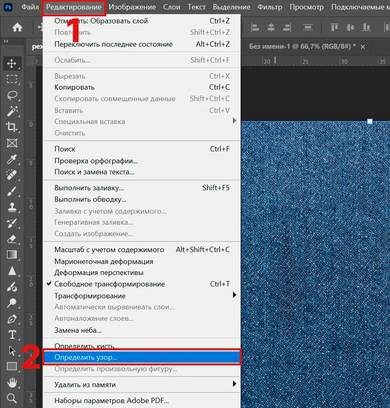
Task: Close the Без имени-1 document tab
Action: pyautogui.click(x=363, y=47)
